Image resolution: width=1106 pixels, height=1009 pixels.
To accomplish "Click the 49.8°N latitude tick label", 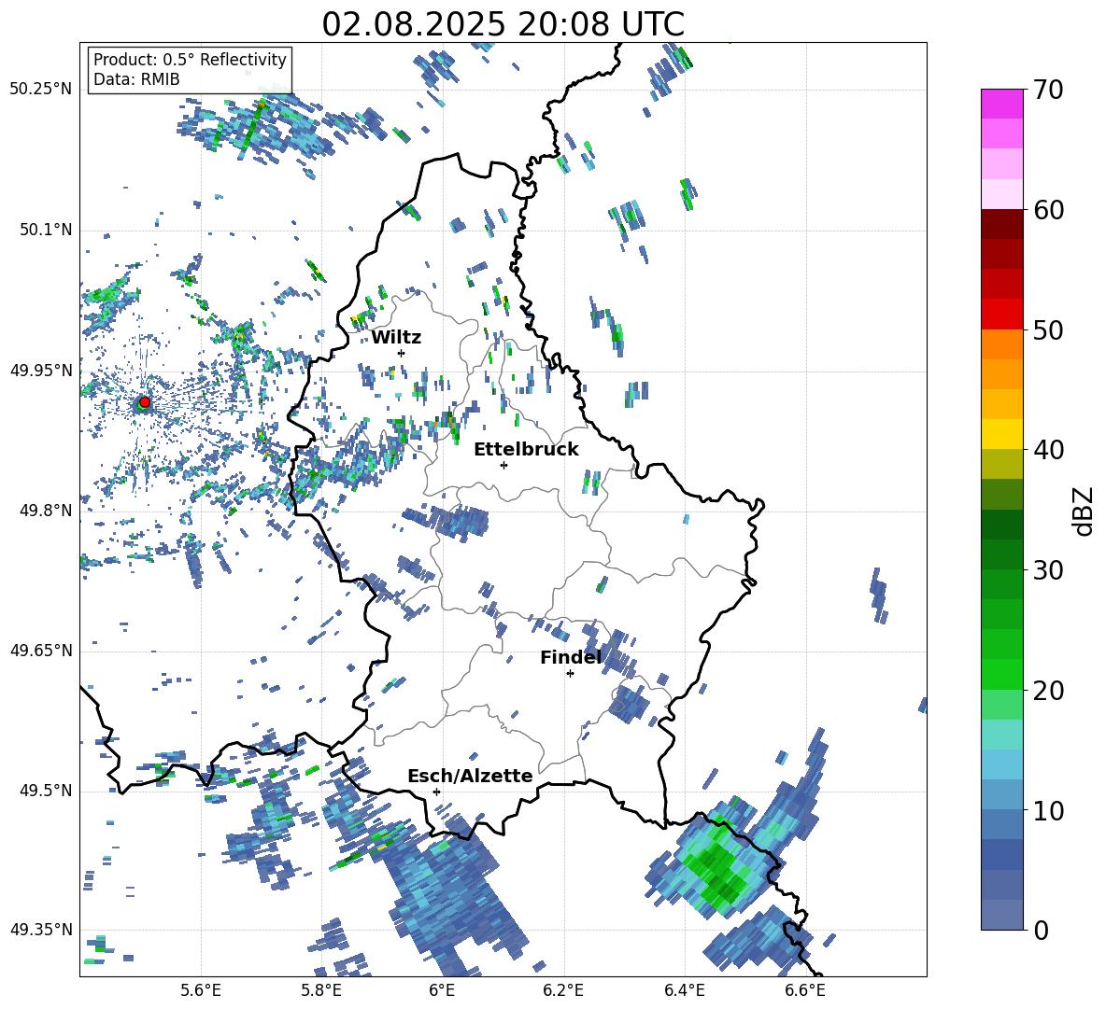I will point(46,511).
